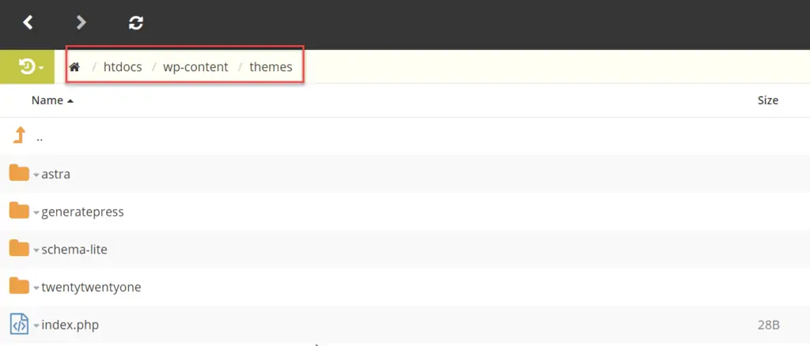Viewport: 810px width, 346px height.
Task: Go back with the left arrow
Action: pyautogui.click(x=28, y=22)
